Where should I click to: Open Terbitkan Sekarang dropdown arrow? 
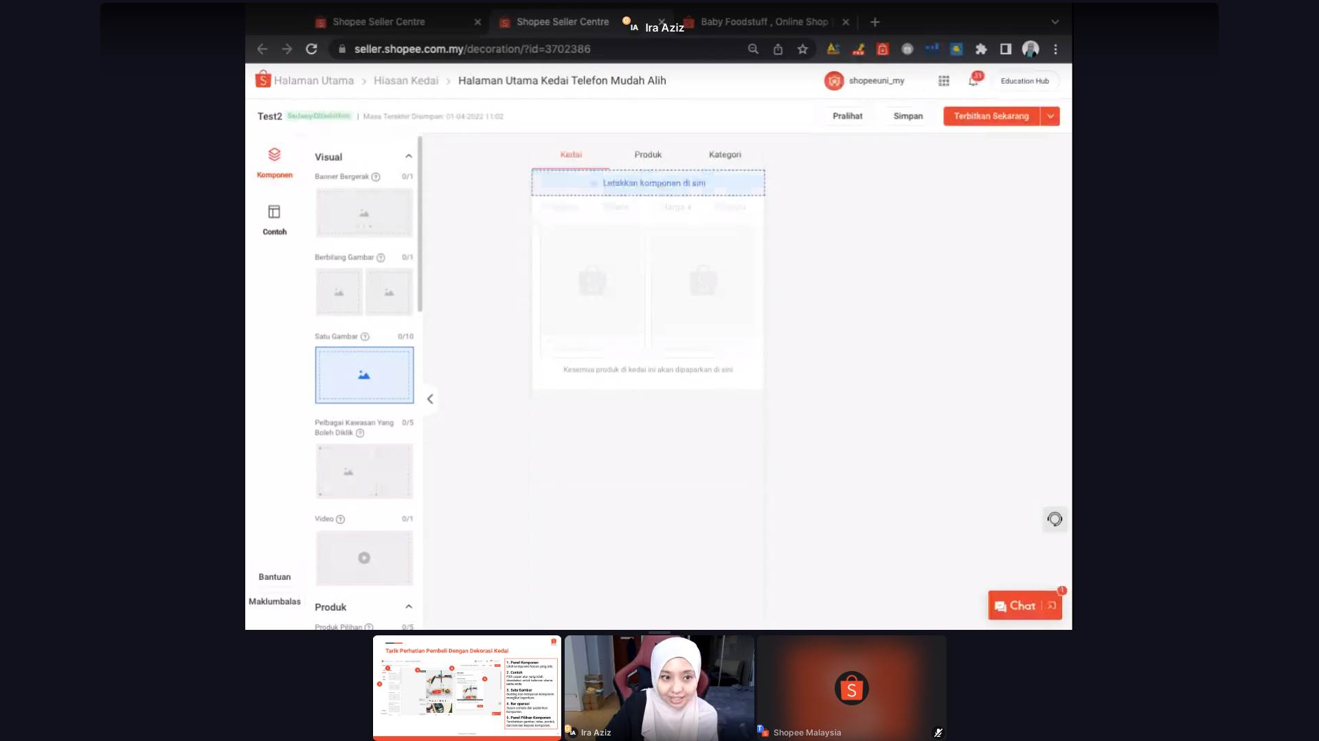(1050, 116)
